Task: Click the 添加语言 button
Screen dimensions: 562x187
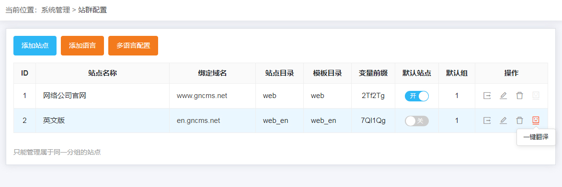Action: tap(82, 46)
